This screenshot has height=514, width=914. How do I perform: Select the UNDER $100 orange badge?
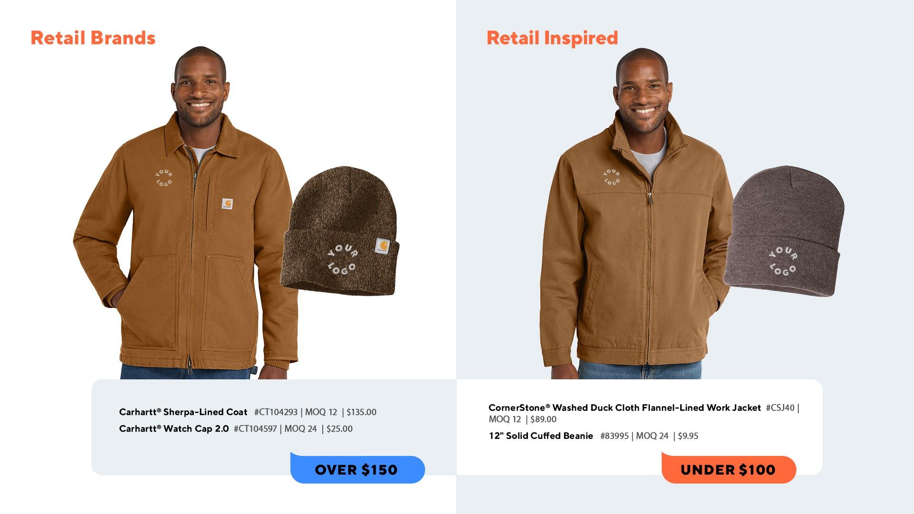point(729,468)
